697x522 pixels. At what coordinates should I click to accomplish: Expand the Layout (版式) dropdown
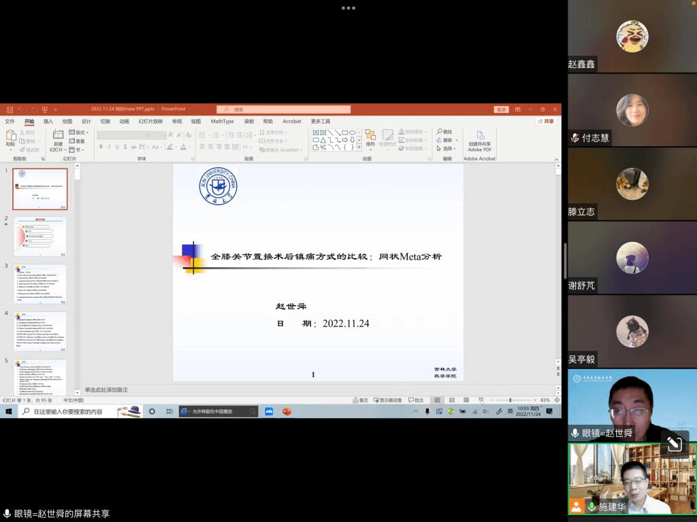[80, 132]
